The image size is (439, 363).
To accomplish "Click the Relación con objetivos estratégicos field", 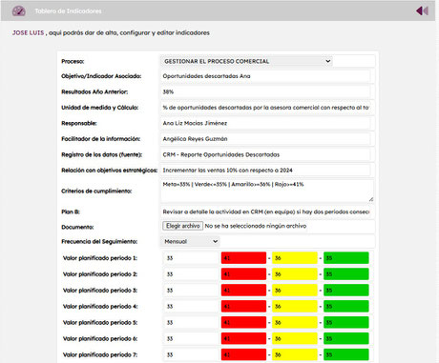I will tap(265, 171).
